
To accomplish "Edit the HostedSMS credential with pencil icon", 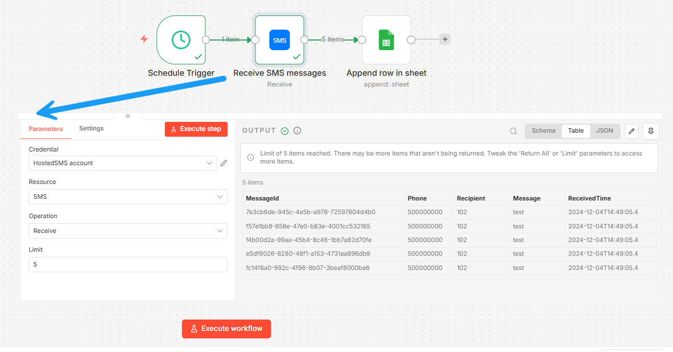I will [x=224, y=163].
